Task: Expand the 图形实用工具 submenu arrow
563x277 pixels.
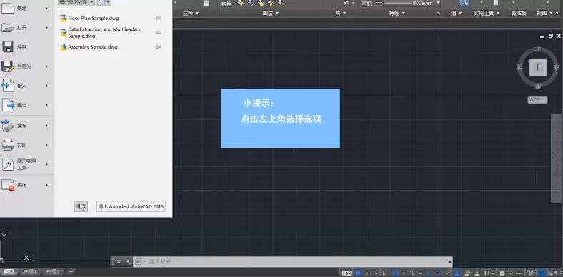Action: (46, 164)
